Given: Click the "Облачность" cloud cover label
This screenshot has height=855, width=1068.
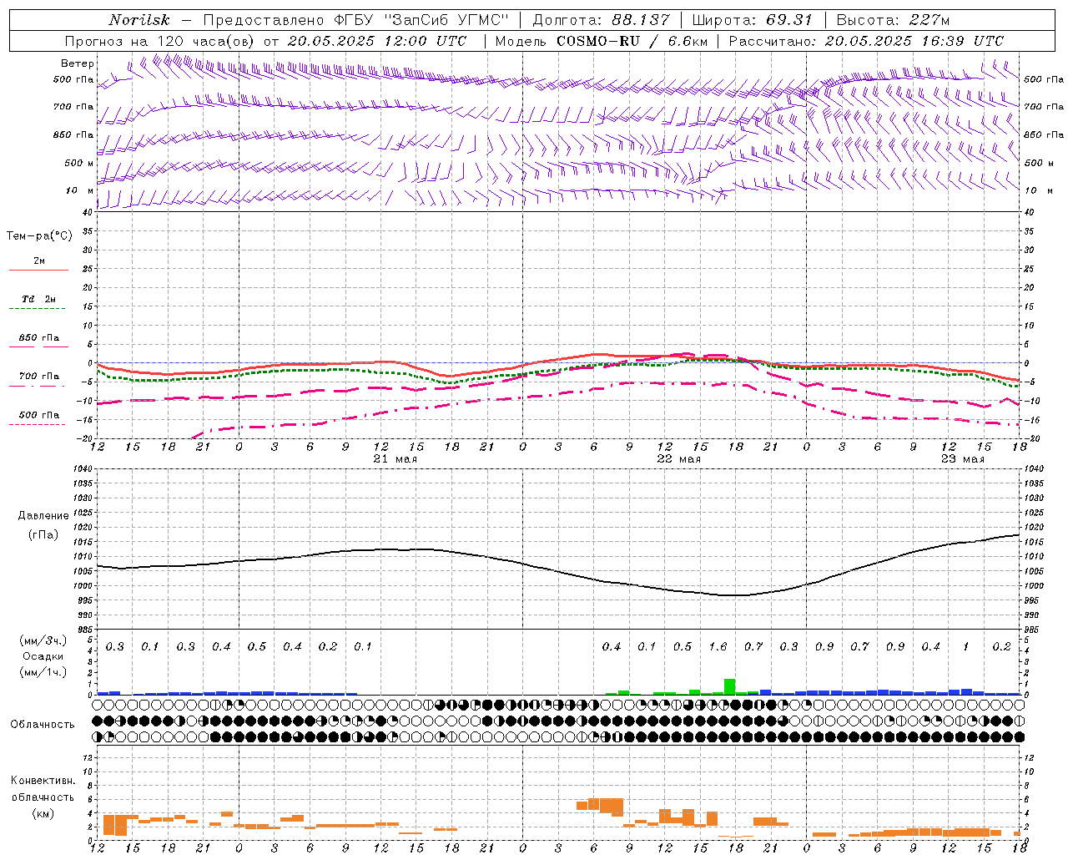Looking at the screenshot, I should [43, 725].
